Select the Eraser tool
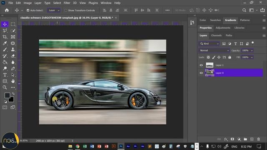This screenshot has height=150, width=267. tap(13, 56)
